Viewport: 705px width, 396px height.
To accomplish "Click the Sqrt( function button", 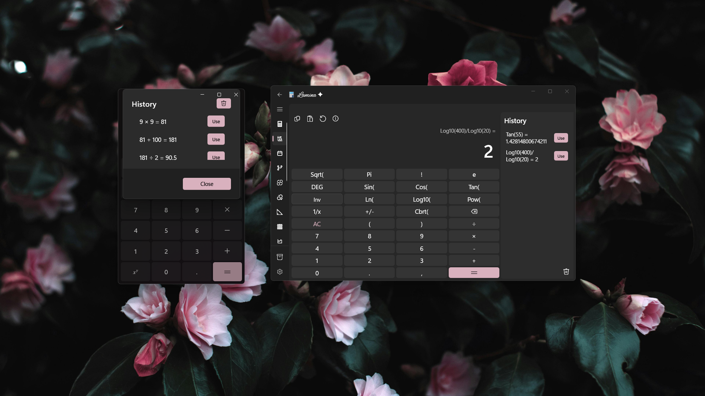I will (x=317, y=175).
